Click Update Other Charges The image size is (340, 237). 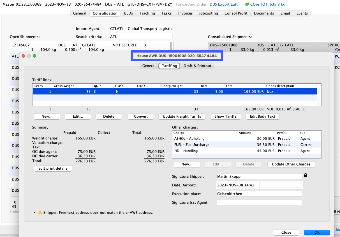(x=291, y=164)
